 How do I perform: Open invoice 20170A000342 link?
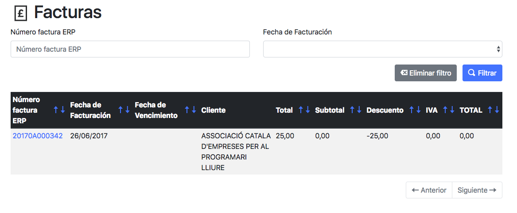38,136
